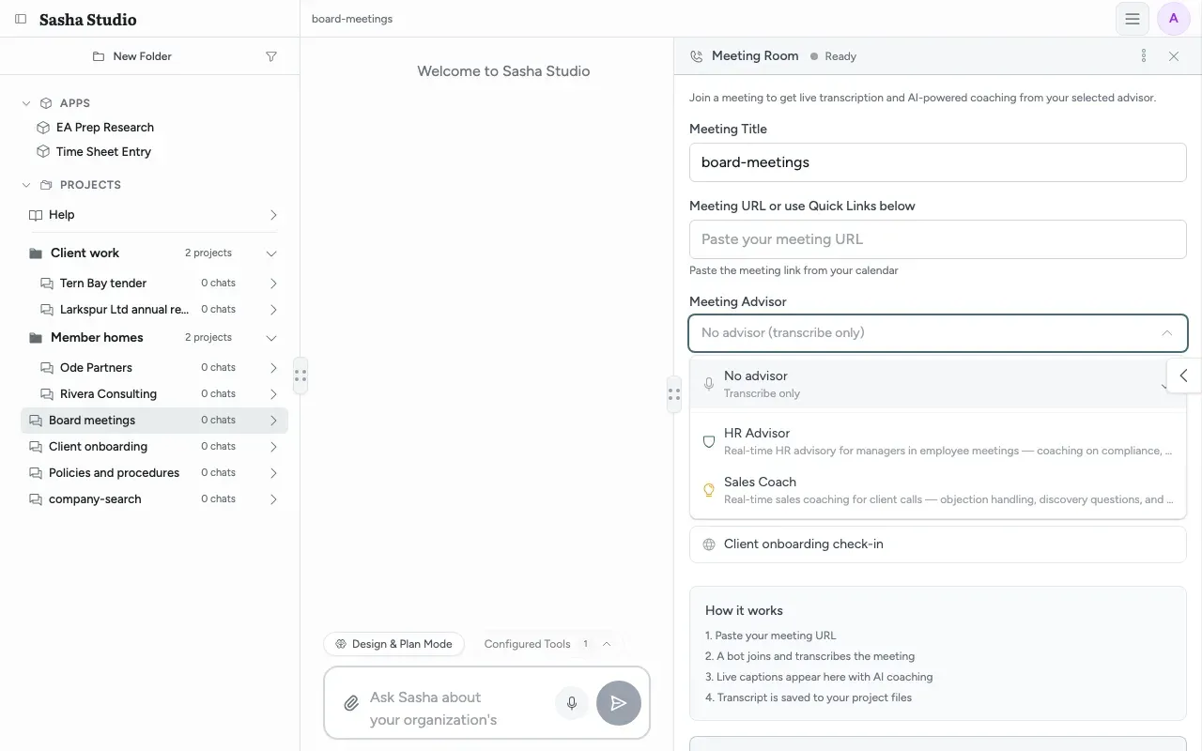This screenshot has width=1202, height=751.
Task: Click the send message button
Action: (619, 703)
